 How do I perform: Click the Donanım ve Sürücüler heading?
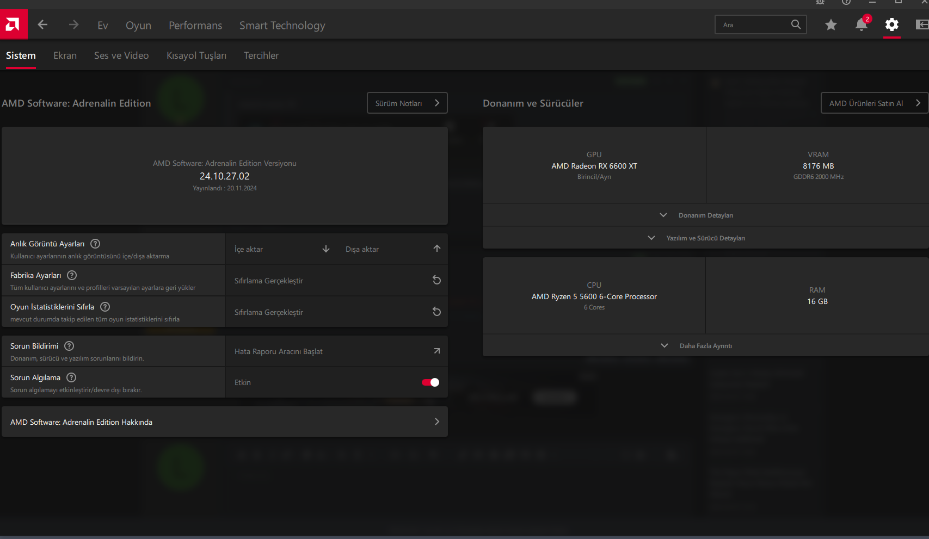[x=533, y=103]
